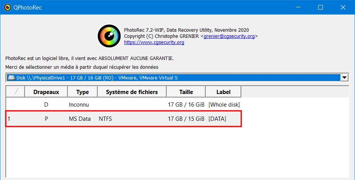Screen dimensions: 355x180
Task: Click the 17 GB / 15 GiB size cell
Action: (x=186, y=119)
